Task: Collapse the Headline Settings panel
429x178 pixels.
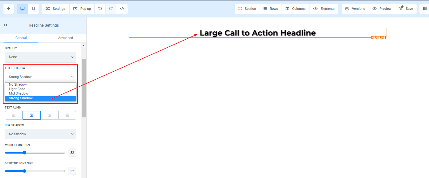Action: click(6, 25)
